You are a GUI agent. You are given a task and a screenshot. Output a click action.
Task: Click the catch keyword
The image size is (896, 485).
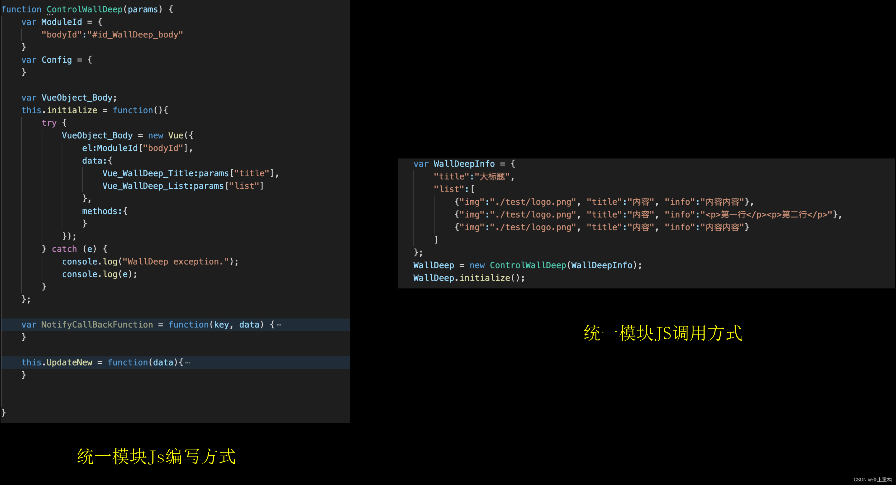pyautogui.click(x=64, y=249)
